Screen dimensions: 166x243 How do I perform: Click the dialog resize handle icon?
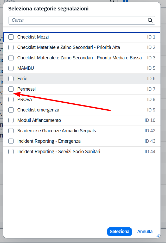pyautogui.click(x=158, y=236)
